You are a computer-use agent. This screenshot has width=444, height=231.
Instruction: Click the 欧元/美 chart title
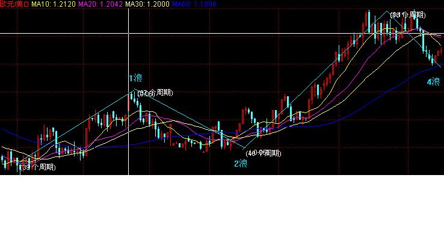14,4
